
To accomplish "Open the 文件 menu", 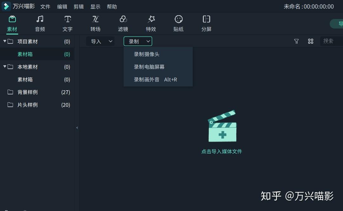I will [45, 7].
